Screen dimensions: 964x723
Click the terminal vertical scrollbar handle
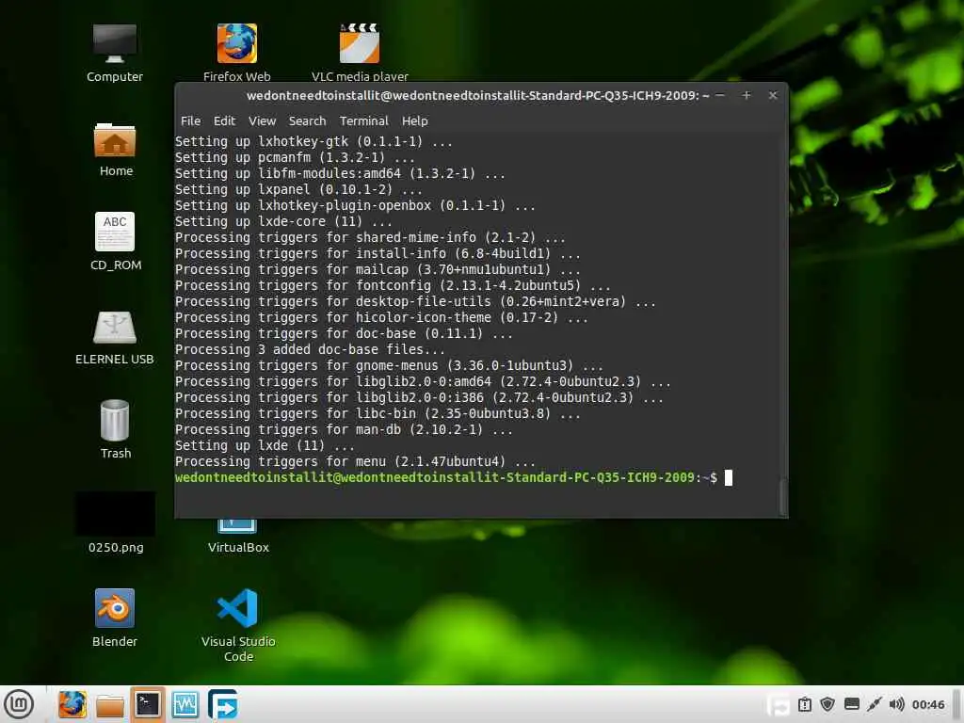pyautogui.click(x=782, y=497)
